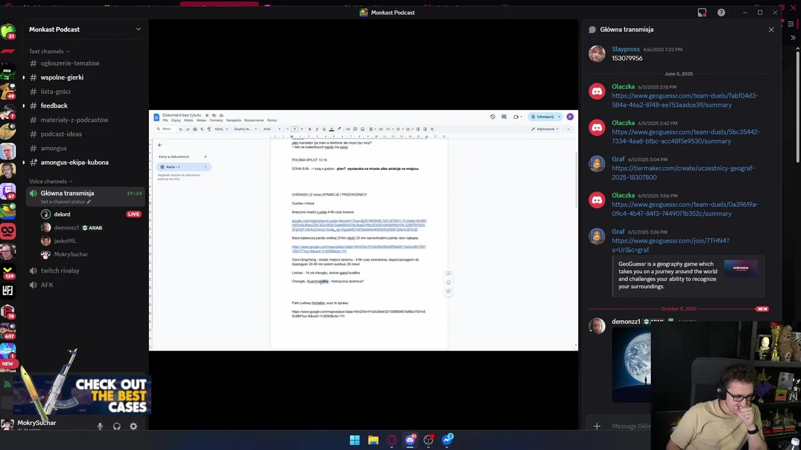Add a new tab with the plus in 'Karty w dokumencie'
This screenshot has height=450, width=801.
click(x=205, y=157)
